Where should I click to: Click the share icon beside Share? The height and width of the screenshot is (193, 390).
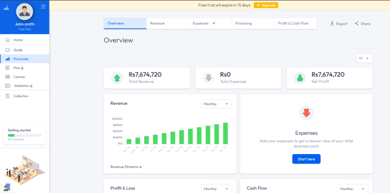[x=356, y=23]
